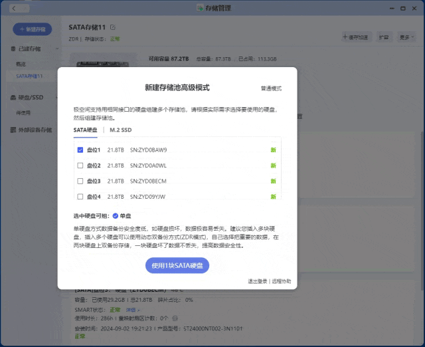Check the 盘位2 disk checkbox

click(80, 166)
